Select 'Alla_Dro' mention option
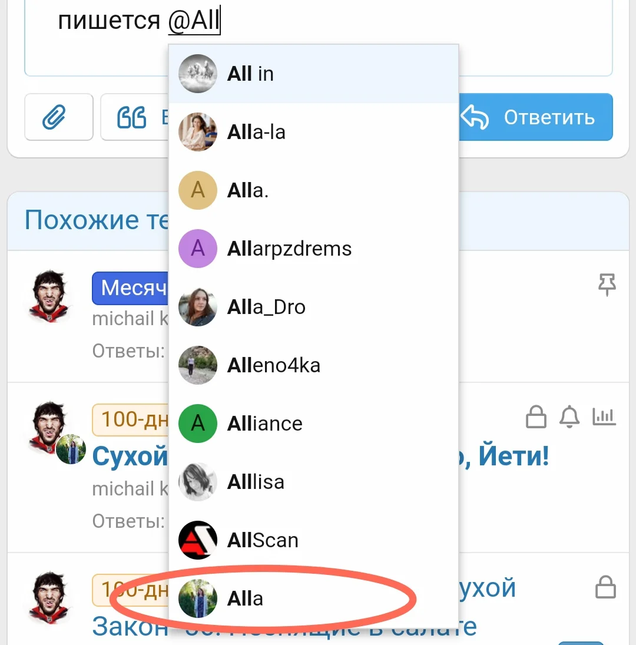This screenshot has height=645, width=636. 314,307
